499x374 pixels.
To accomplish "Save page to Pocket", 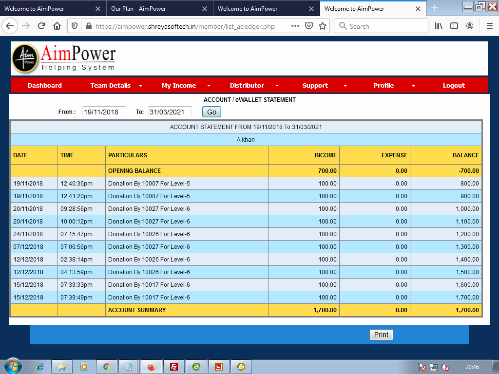I will [308, 26].
